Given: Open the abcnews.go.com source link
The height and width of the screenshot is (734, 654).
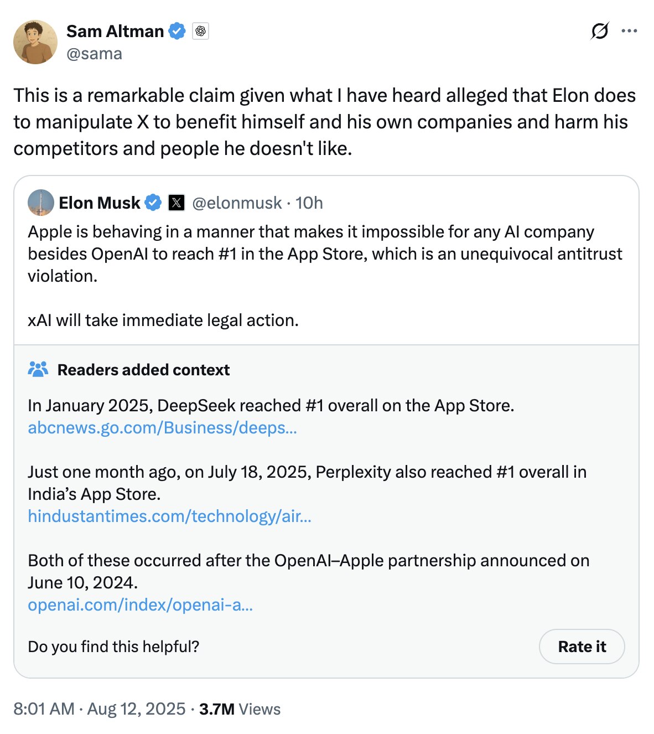Looking at the screenshot, I should pyautogui.click(x=162, y=428).
